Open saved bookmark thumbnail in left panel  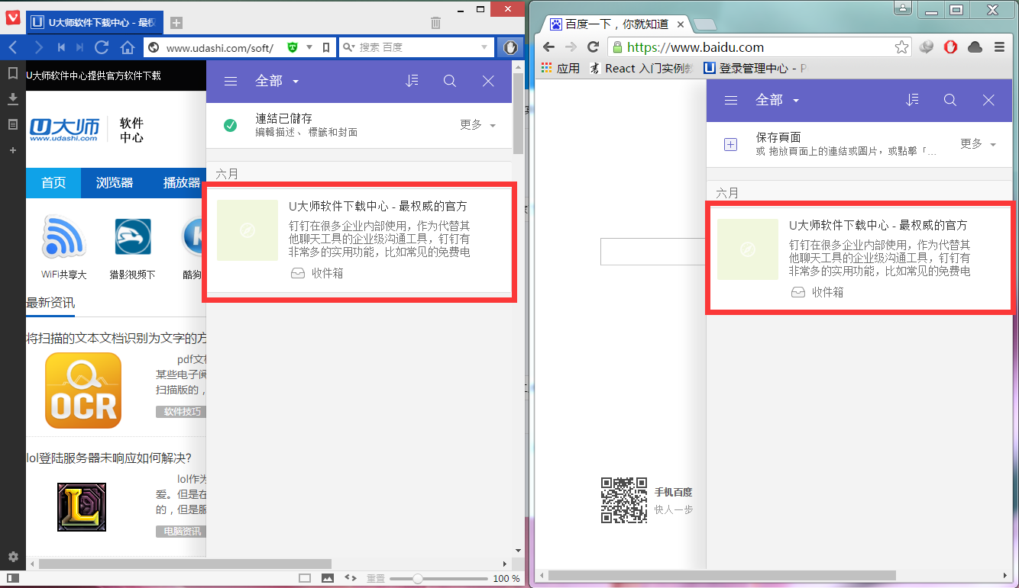click(x=247, y=230)
